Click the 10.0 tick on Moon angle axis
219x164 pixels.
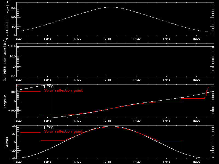click(13, 56)
